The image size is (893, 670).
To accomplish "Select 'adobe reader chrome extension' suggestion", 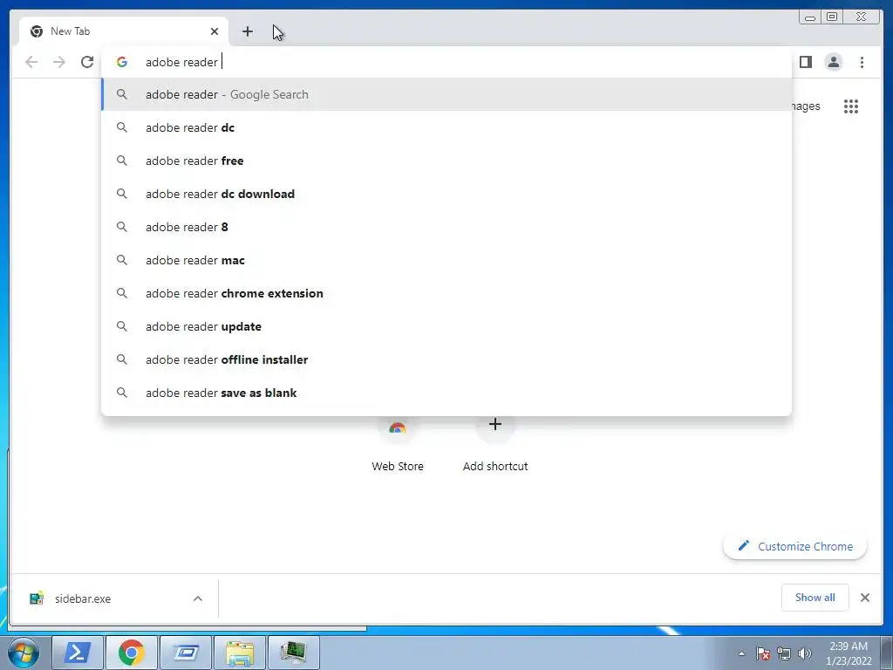I will pyautogui.click(x=446, y=293).
